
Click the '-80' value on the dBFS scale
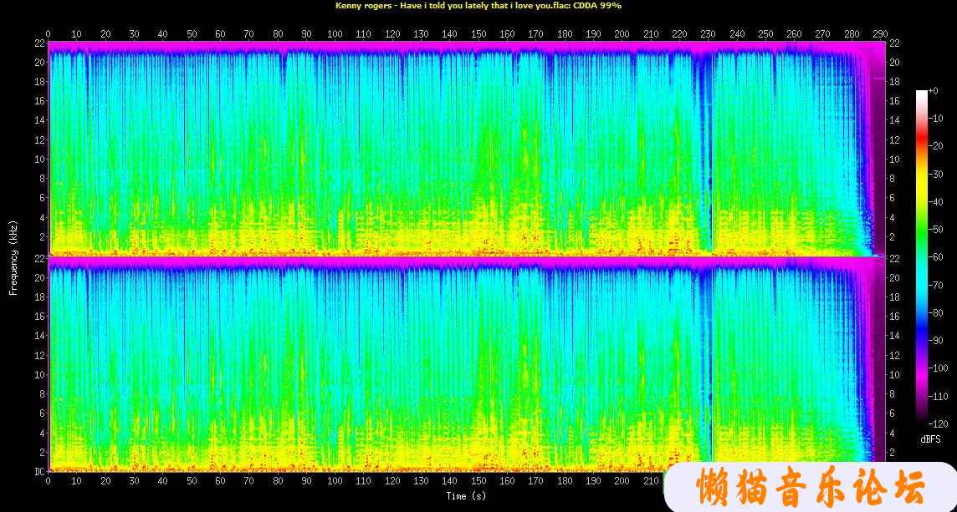click(936, 312)
